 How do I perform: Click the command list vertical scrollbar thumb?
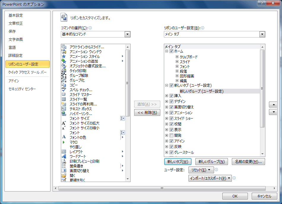(x=128, y=83)
